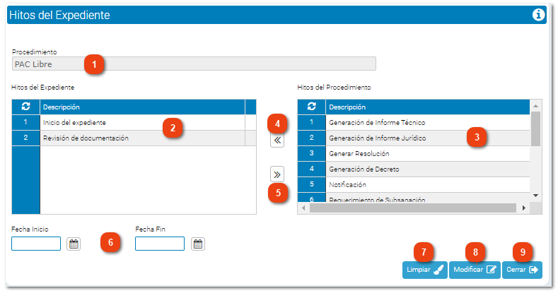Select row Inicio del expediente
Screen dimensions: 558x293
point(134,122)
